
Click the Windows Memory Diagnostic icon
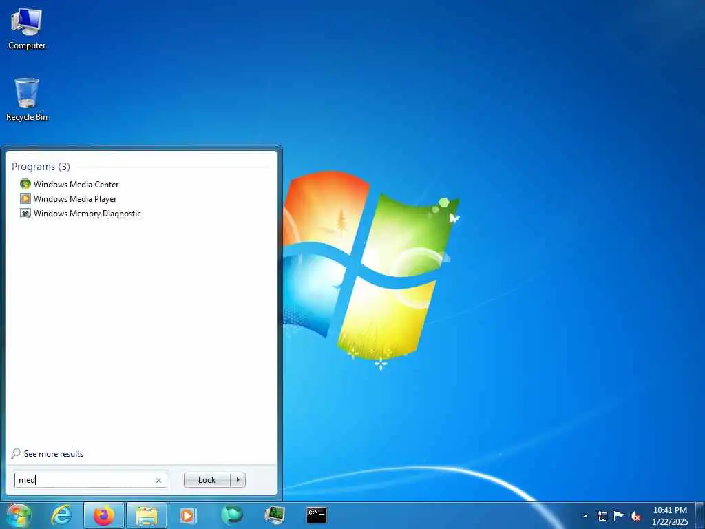[25, 214]
